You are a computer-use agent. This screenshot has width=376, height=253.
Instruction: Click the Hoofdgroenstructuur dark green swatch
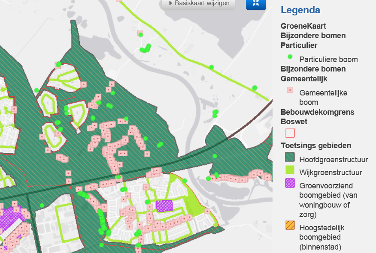(x=290, y=157)
